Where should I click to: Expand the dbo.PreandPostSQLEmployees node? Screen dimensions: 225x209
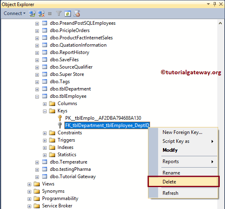tap(37, 24)
